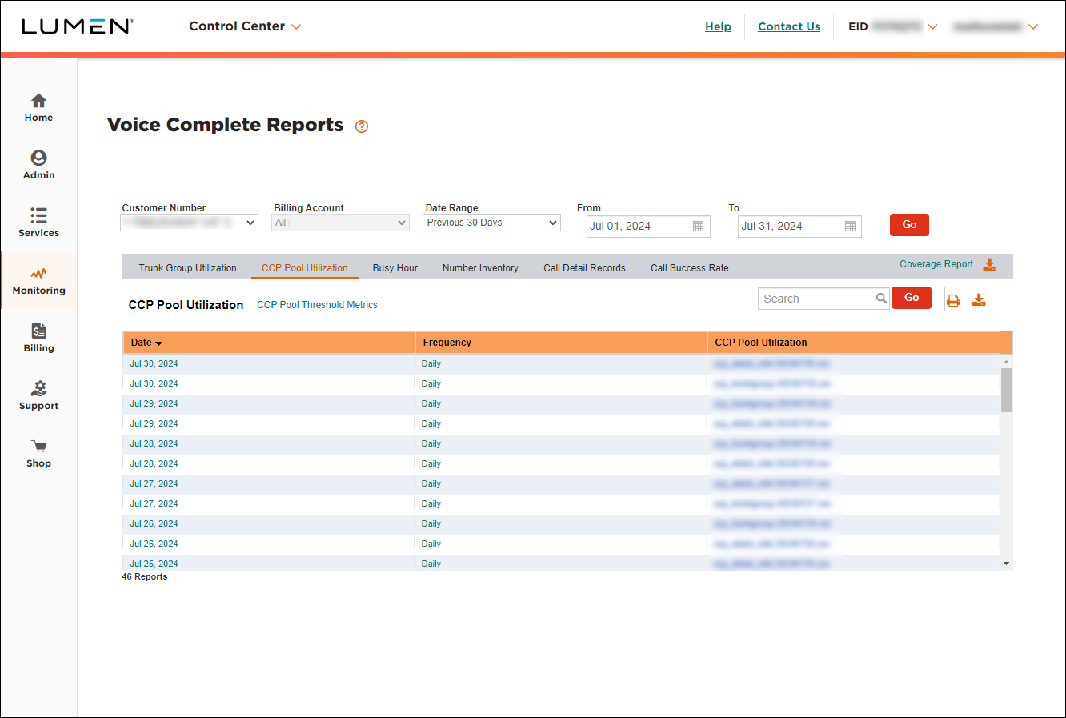Screen dimensions: 1066x718
Task: Open the Date Range dropdown
Action: [x=491, y=222]
